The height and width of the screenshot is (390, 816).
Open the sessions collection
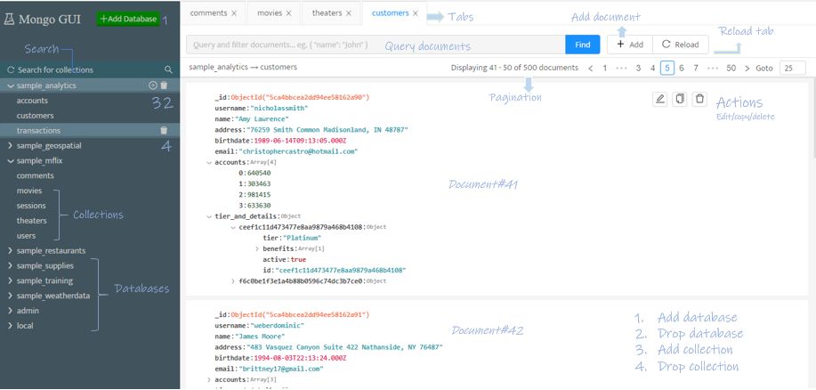click(x=31, y=206)
